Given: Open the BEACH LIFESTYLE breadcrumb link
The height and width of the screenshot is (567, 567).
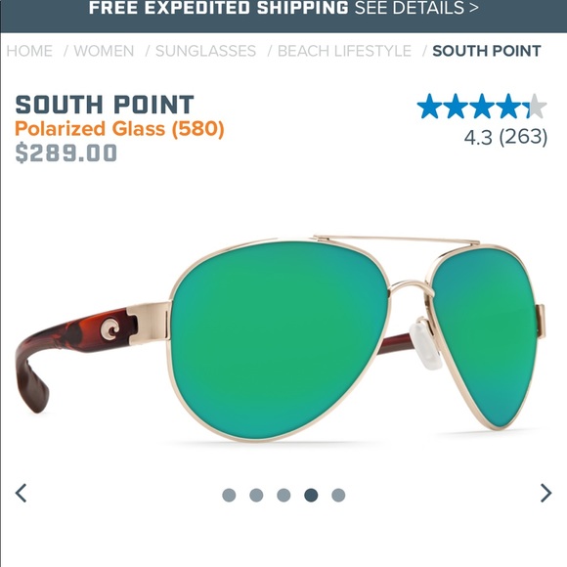Looking at the screenshot, I should [x=344, y=51].
